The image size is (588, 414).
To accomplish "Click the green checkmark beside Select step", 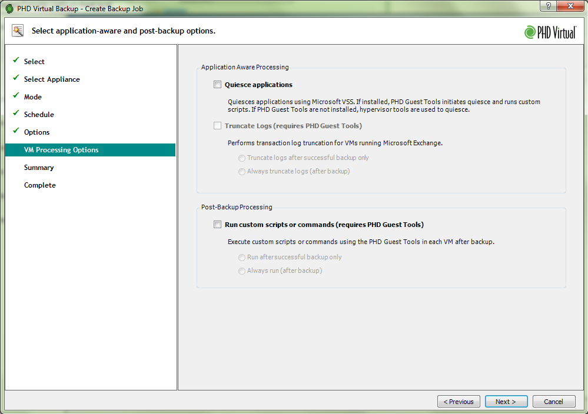I will 15,61.
